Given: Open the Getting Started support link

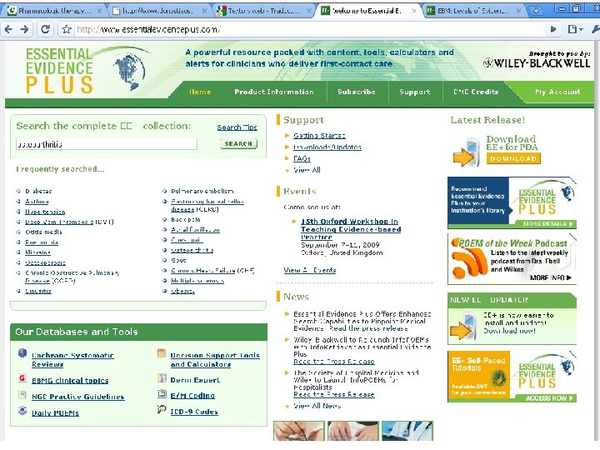Looking at the screenshot, I should 319,136.
